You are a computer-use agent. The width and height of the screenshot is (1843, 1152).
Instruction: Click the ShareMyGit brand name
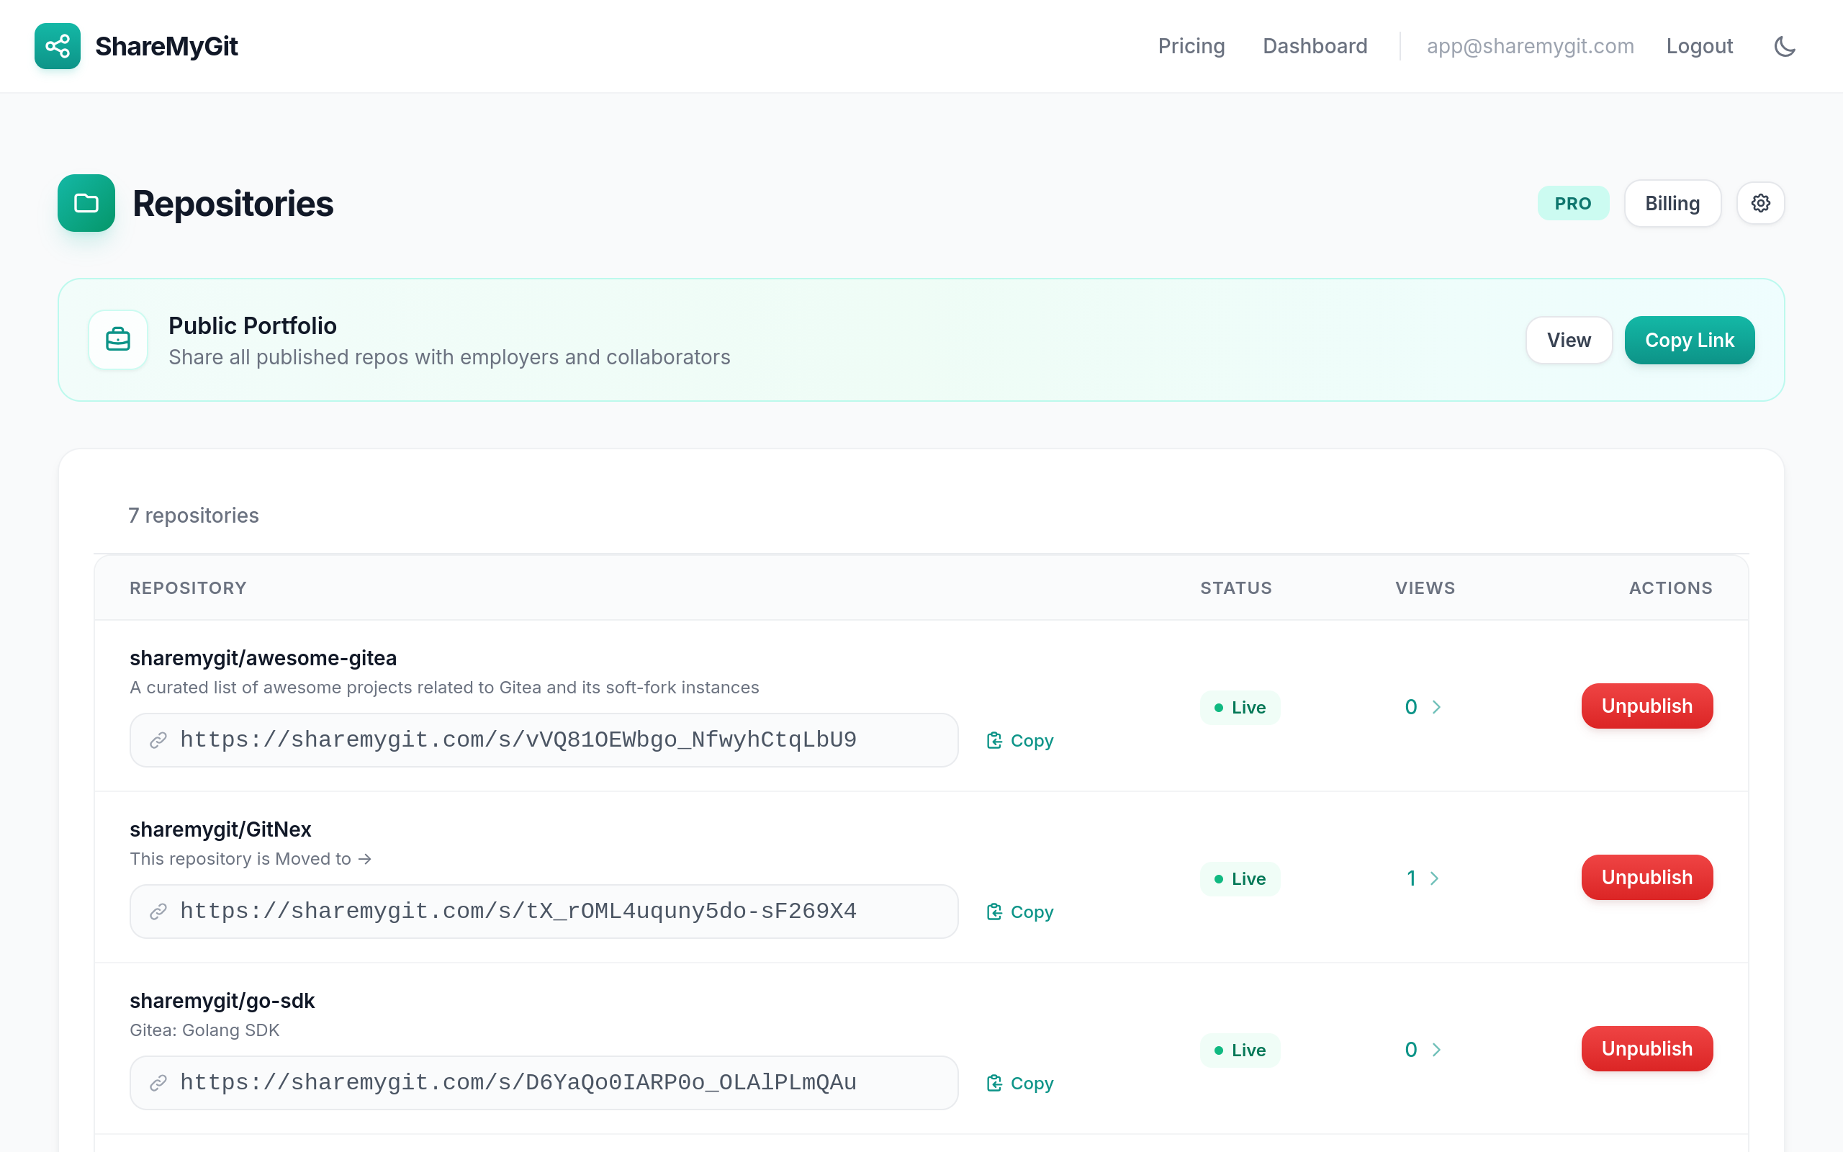(x=167, y=47)
